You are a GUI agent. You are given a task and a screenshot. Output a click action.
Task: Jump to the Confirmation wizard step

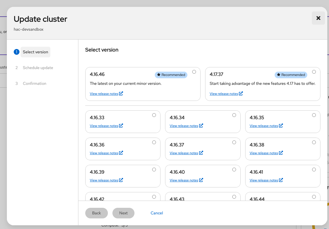click(34, 83)
